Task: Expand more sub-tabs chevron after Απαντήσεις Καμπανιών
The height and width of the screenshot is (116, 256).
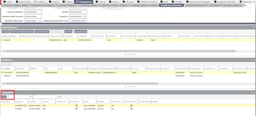Action: tap(246, 5)
